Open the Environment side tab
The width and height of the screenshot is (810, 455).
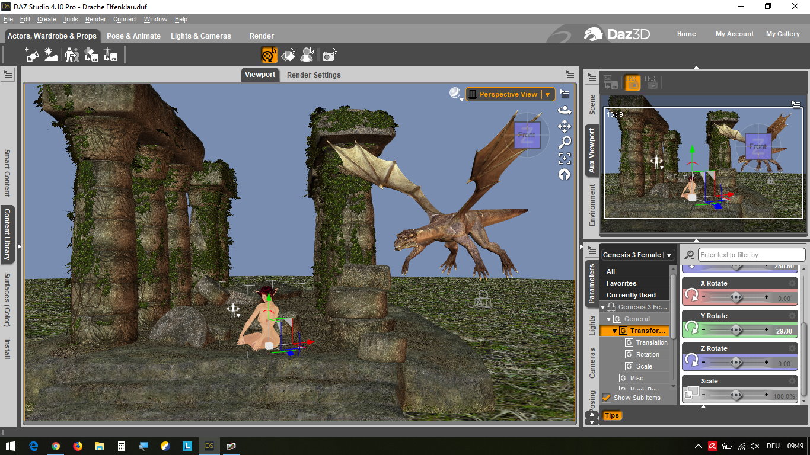click(x=592, y=204)
